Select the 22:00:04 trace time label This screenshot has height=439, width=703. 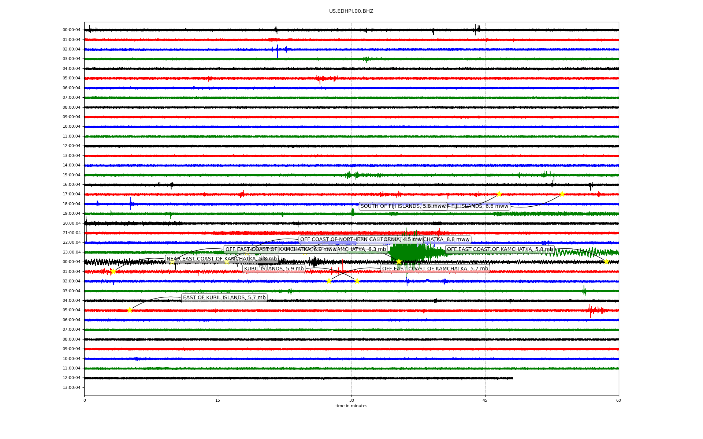click(x=71, y=243)
